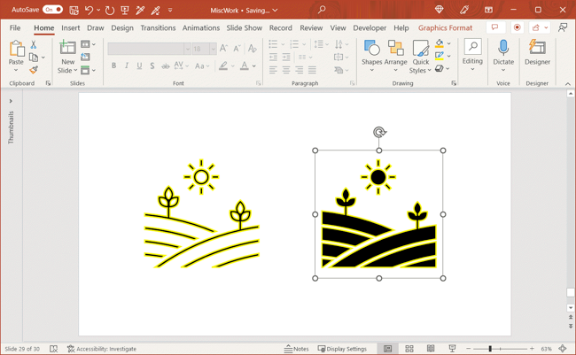The height and width of the screenshot is (355, 576).
Task: Switch to Slide Sorter view
Action: (x=409, y=349)
